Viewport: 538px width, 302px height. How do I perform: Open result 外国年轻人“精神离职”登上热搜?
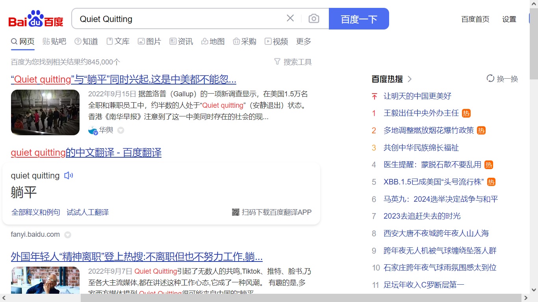(137, 257)
